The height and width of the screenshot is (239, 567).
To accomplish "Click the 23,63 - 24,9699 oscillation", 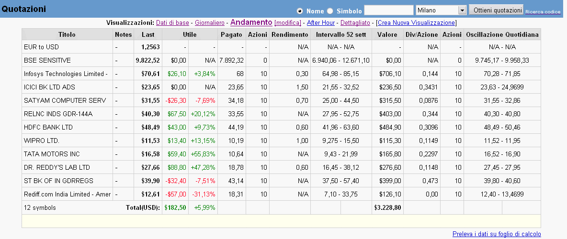I will pyautogui.click(x=502, y=87).
